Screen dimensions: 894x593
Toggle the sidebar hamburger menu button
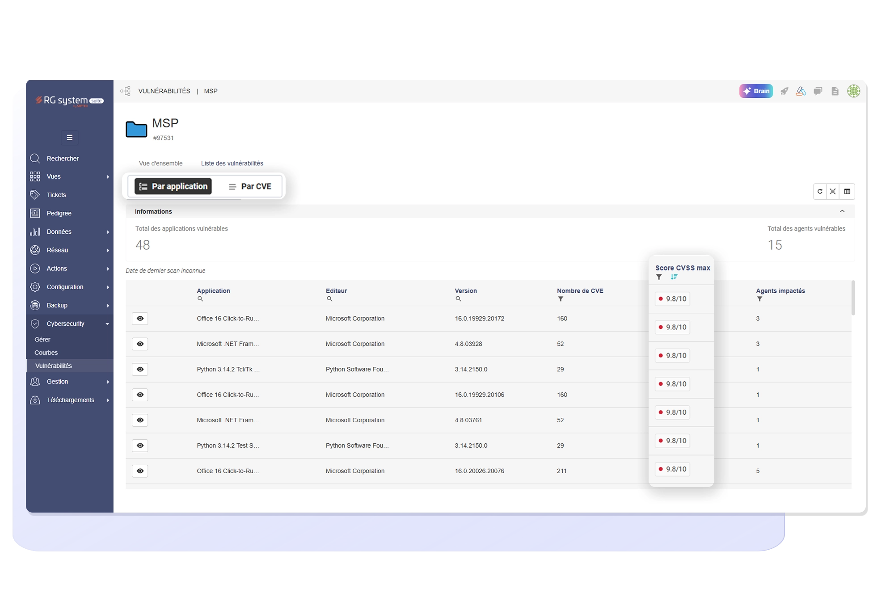(x=70, y=138)
